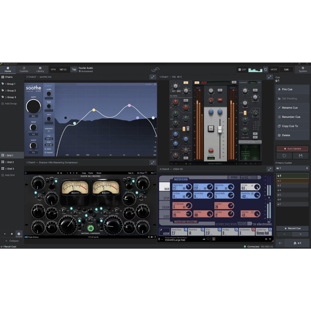Image resolution: width=311 pixels, height=311 pixels.
Task: Toggle the SSL DYN IN button
Action: tap(245, 113)
